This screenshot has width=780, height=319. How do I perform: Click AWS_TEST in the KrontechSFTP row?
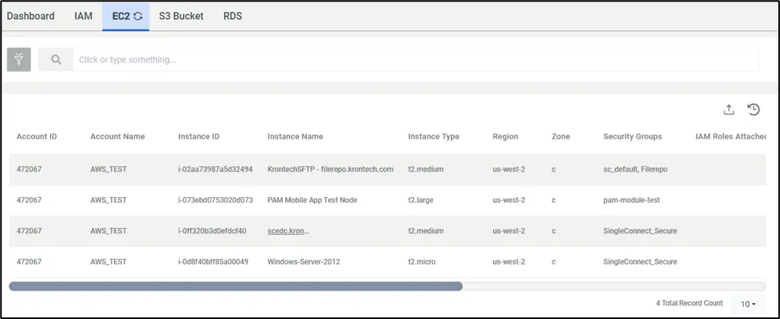pyautogui.click(x=109, y=169)
